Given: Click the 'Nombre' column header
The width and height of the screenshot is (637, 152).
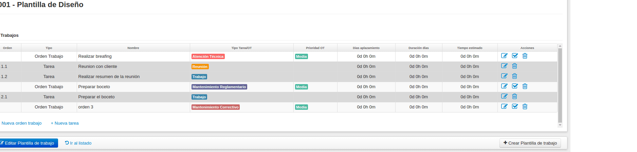Looking at the screenshot, I should (133, 48).
